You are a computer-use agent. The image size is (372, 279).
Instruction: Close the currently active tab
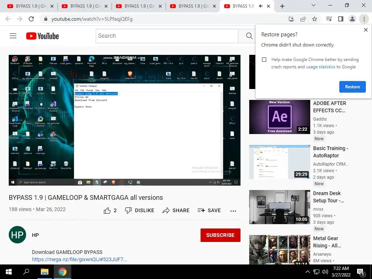point(268,6)
